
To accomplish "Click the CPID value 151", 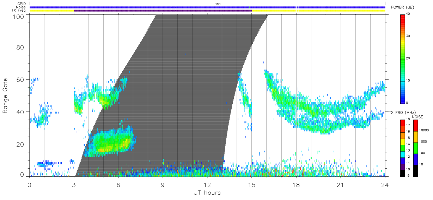I will click(218, 4).
